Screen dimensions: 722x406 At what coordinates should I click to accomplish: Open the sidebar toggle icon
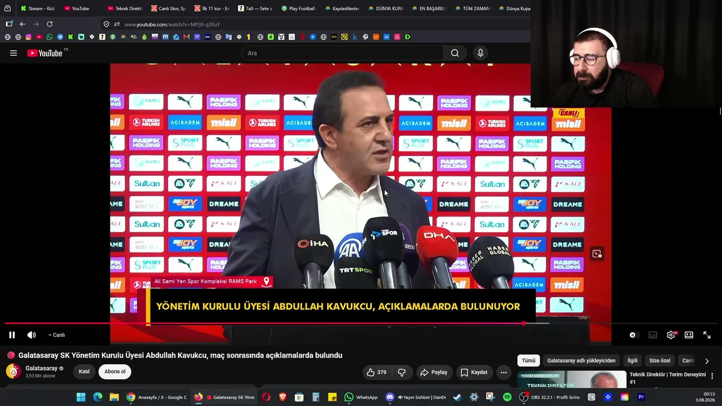[9, 24]
